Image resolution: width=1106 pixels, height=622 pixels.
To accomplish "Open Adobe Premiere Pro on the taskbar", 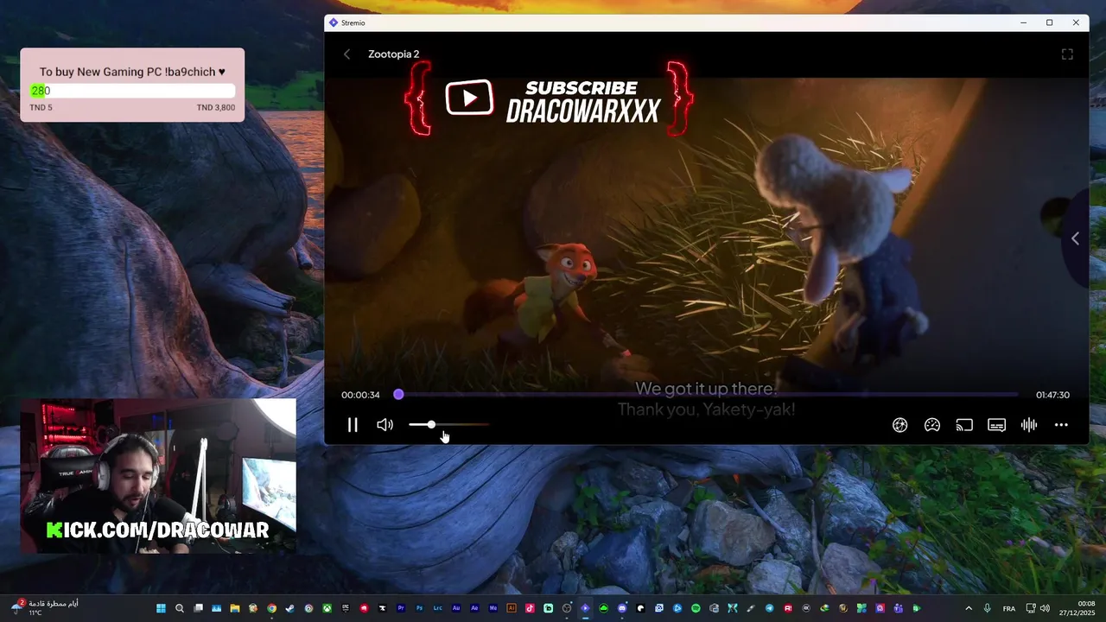I will click(401, 608).
